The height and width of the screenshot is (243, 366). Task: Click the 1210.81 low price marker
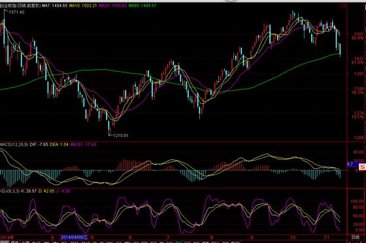pos(120,135)
